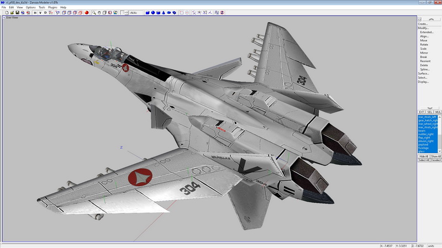Expand the Create... command group
The width and height of the screenshot is (442, 248).
pos(423,24)
